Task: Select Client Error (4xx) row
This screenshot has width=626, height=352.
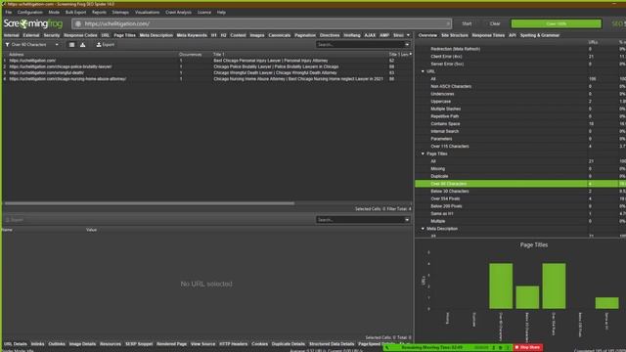Action: pos(520,57)
